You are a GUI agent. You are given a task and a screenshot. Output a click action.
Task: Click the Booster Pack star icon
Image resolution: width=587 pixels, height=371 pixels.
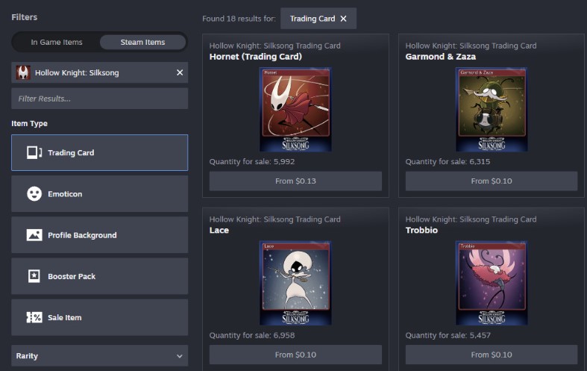click(34, 276)
